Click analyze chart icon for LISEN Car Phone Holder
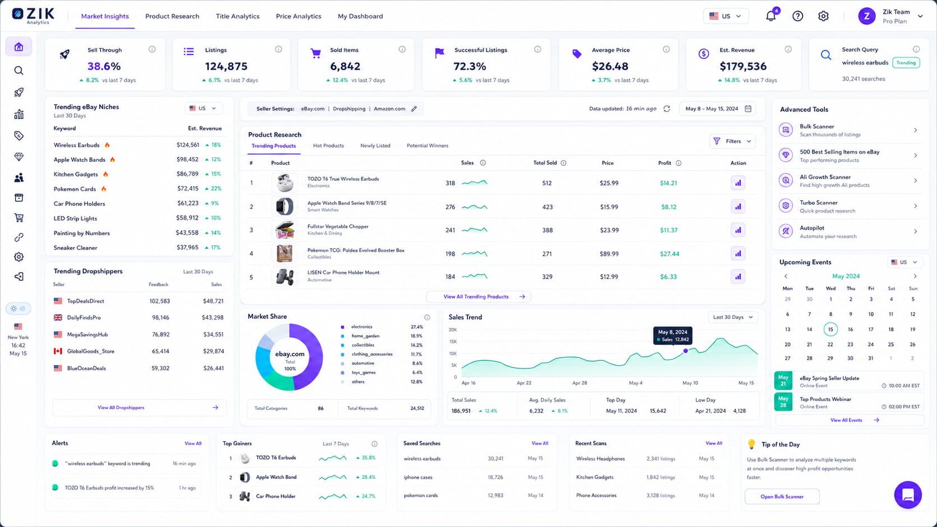This screenshot has height=527, width=937. 738,277
